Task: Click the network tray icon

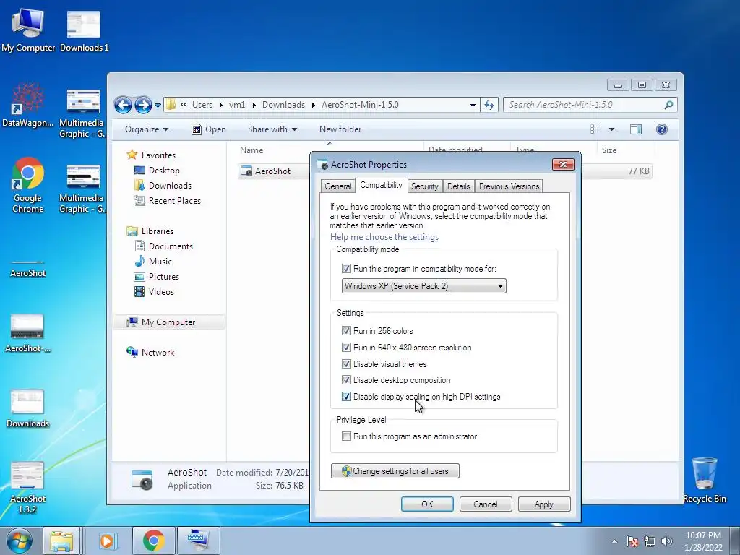Action: (x=650, y=541)
